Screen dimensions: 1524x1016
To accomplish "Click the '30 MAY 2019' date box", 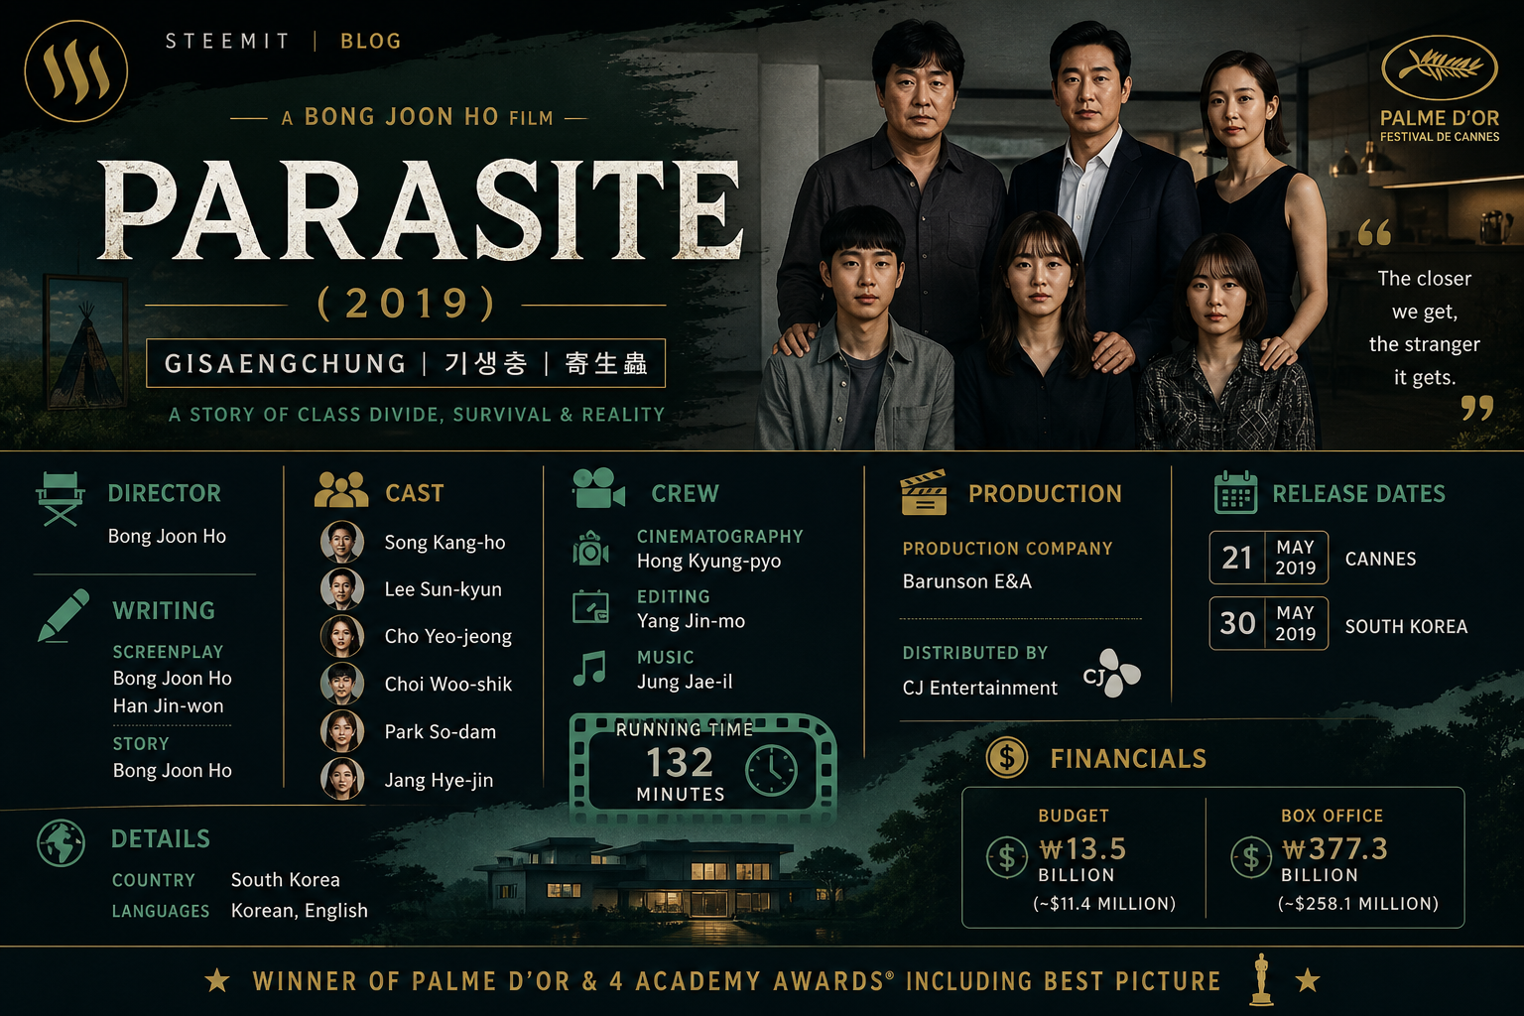I will [1268, 623].
